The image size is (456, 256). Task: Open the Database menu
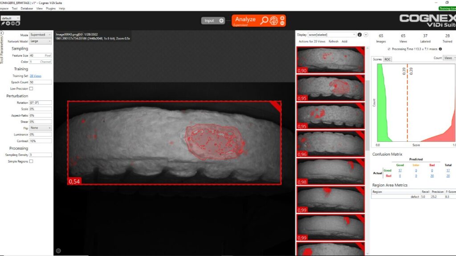pos(27,8)
